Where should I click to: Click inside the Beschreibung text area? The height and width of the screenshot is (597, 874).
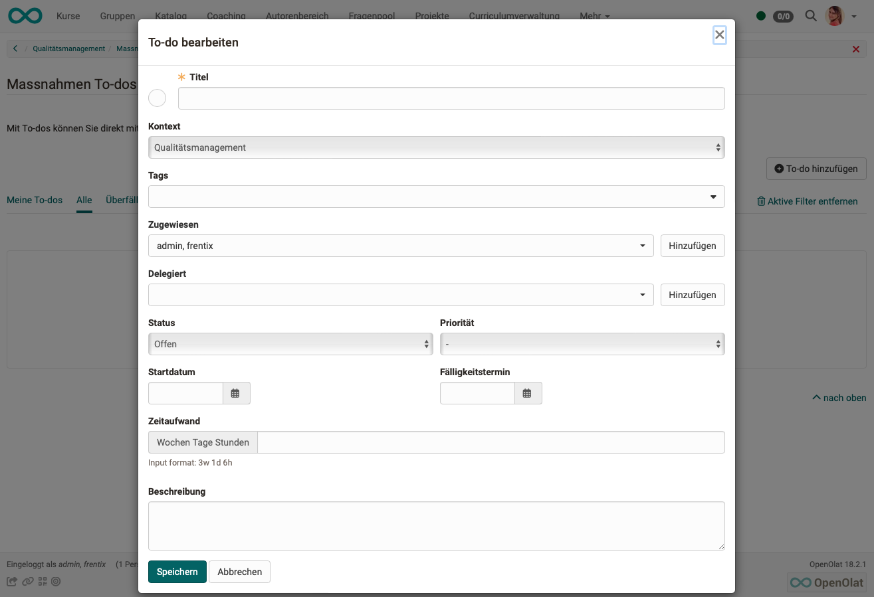click(437, 525)
